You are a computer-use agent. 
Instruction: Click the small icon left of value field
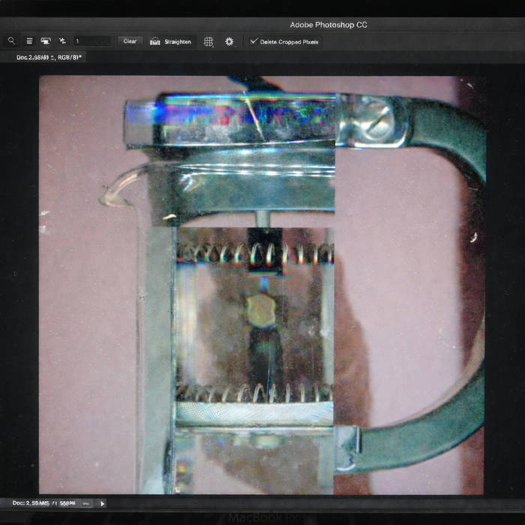pyautogui.click(x=62, y=41)
